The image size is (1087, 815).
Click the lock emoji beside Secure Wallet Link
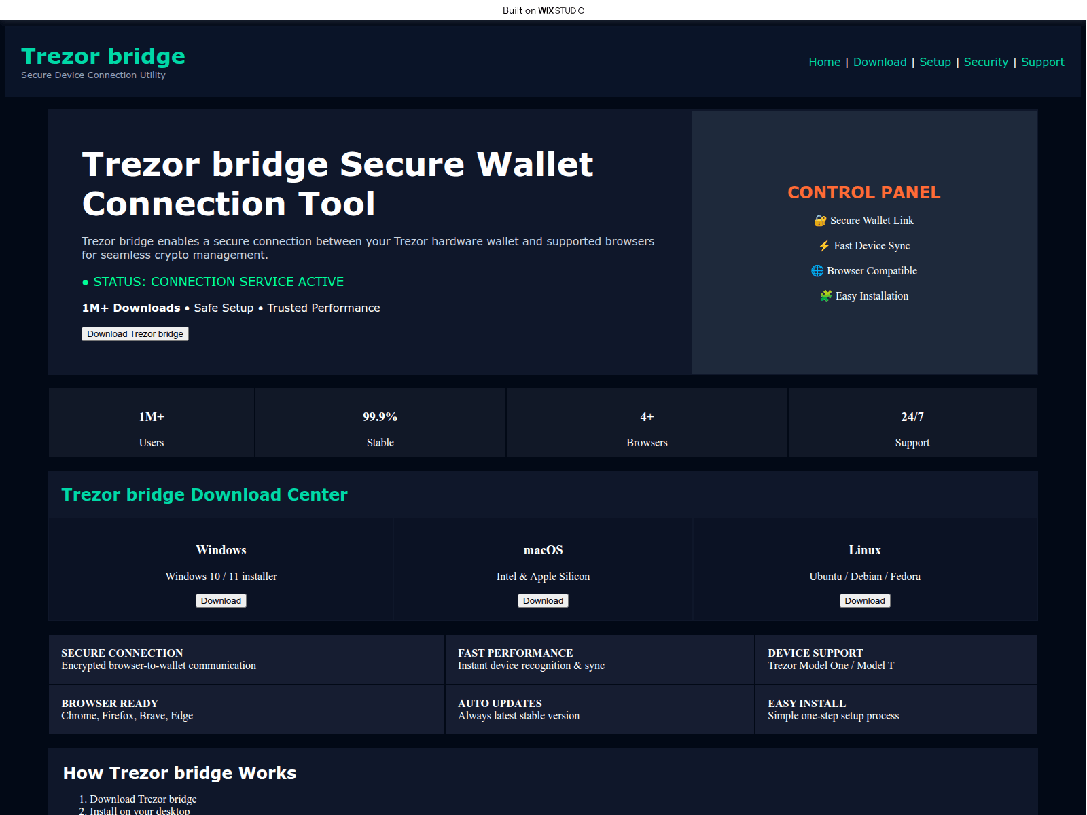pyautogui.click(x=821, y=221)
